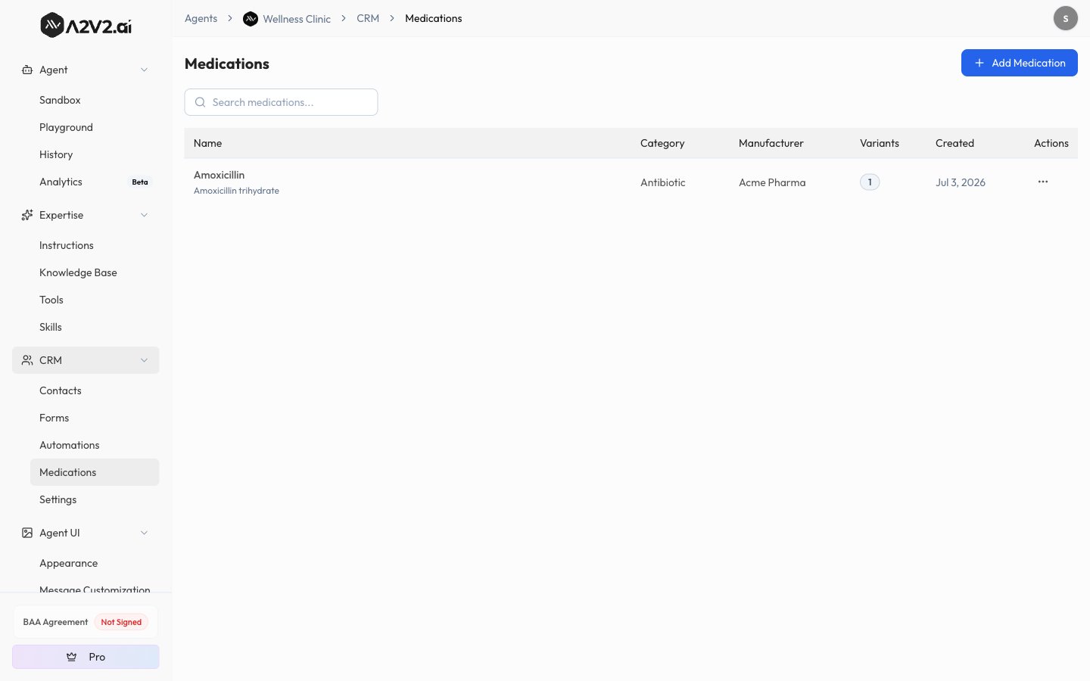Click the crown icon on Pro button

(x=72, y=657)
